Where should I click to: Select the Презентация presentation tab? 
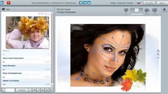point(136,11)
